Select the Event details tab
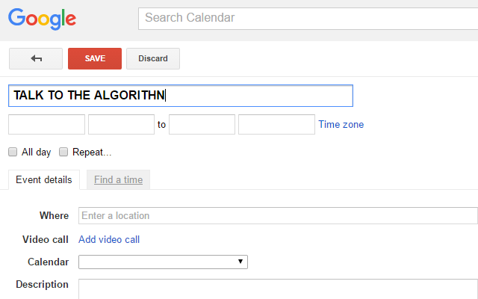Image resolution: width=478 pixels, height=299 pixels. (44, 179)
